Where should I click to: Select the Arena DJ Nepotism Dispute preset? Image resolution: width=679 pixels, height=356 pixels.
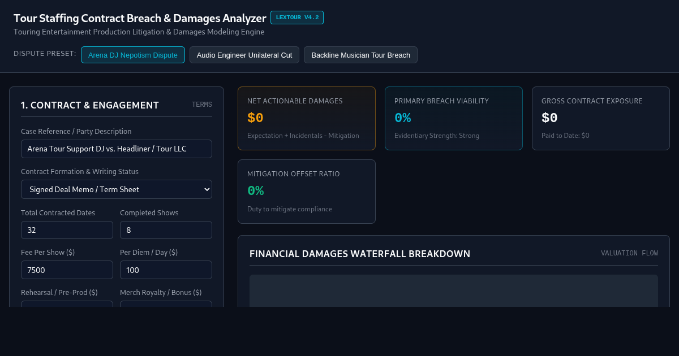click(x=133, y=55)
